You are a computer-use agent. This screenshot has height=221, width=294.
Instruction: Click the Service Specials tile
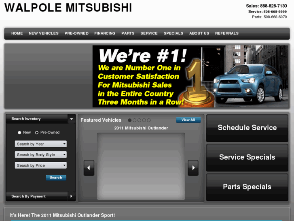tap(247, 158)
